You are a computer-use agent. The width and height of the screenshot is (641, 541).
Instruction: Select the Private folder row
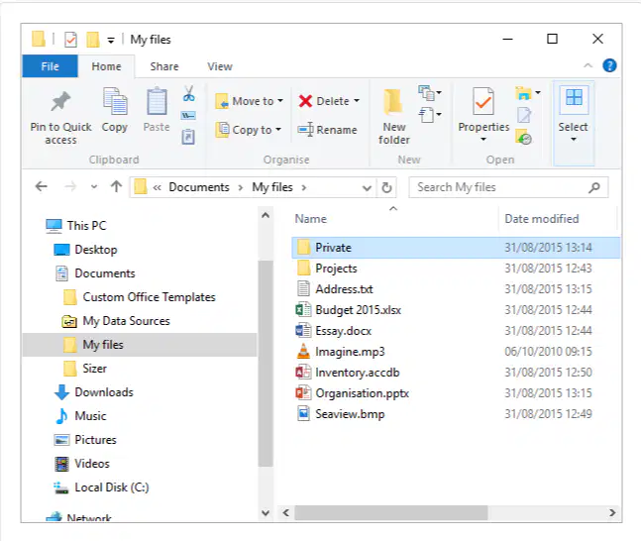pyautogui.click(x=456, y=248)
